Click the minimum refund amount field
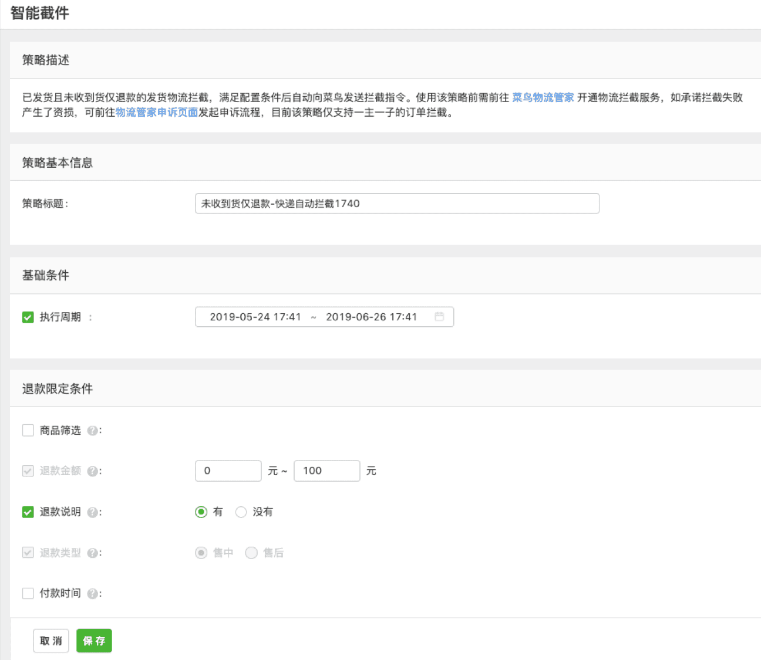The height and width of the screenshot is (660, 761). (228, 471)
